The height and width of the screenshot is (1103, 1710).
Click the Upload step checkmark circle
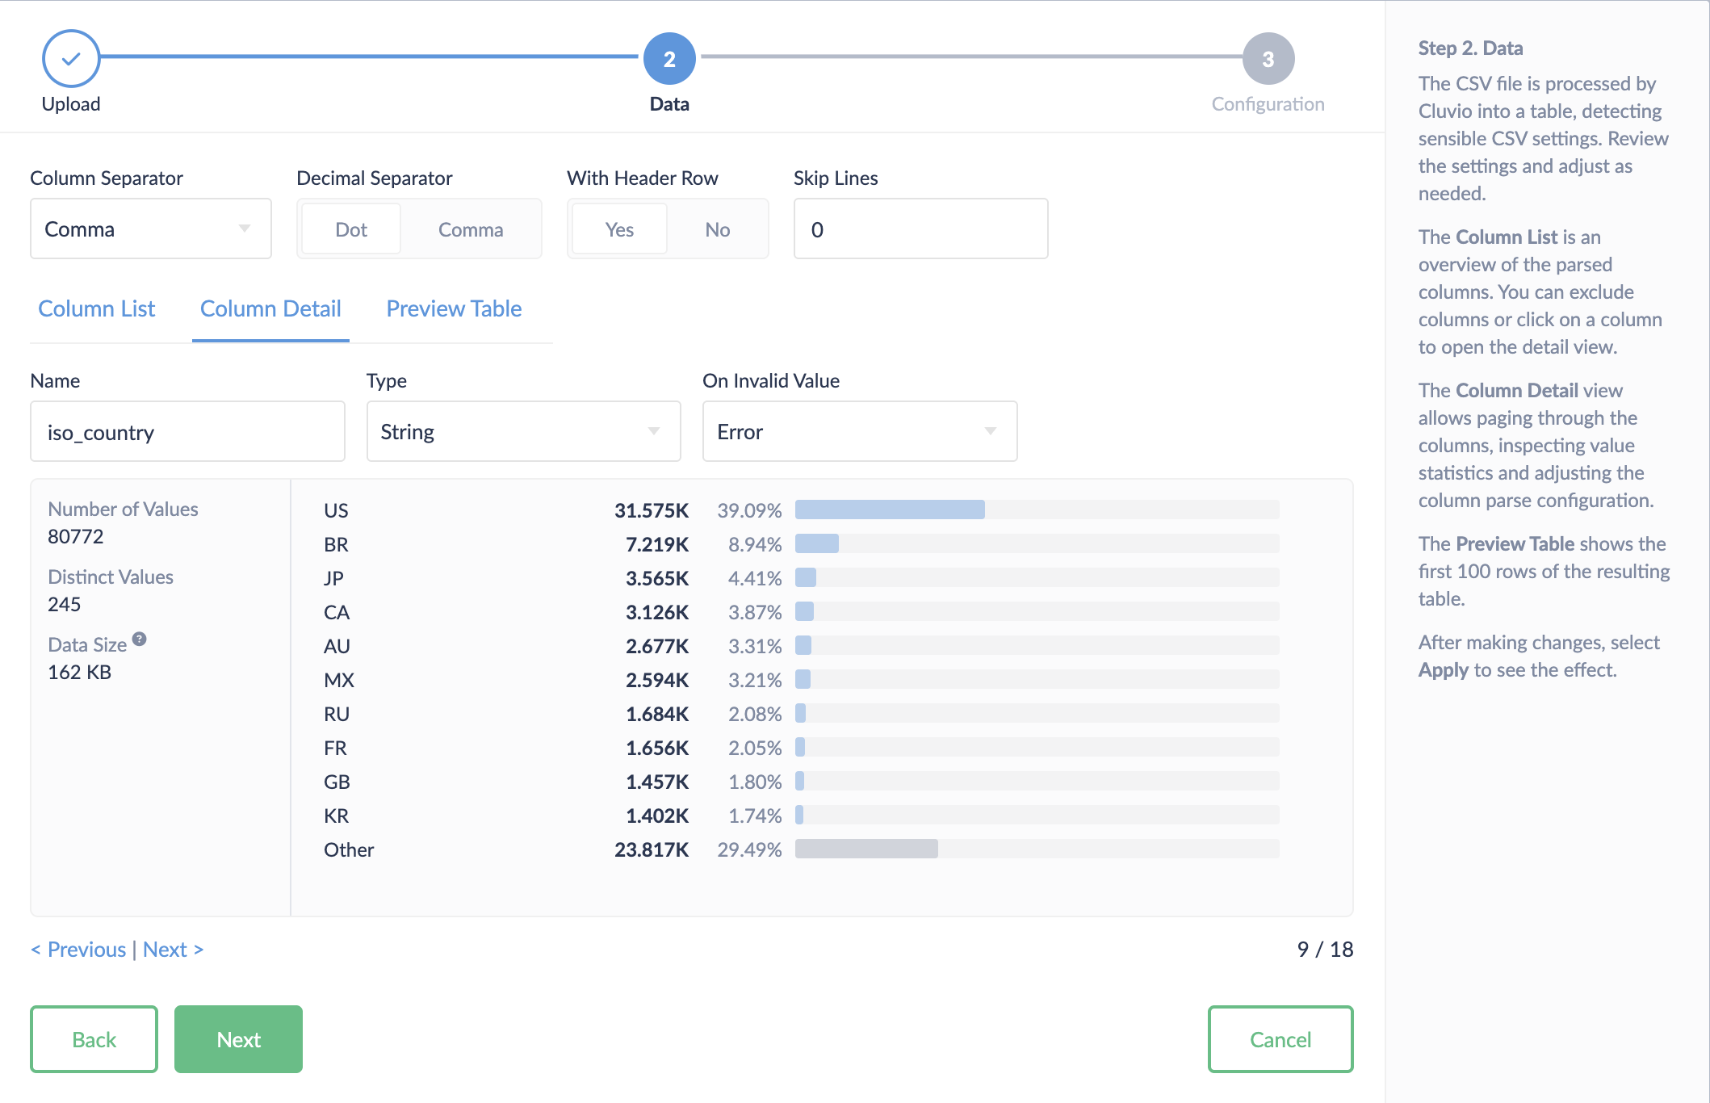(x=71, y=59)
